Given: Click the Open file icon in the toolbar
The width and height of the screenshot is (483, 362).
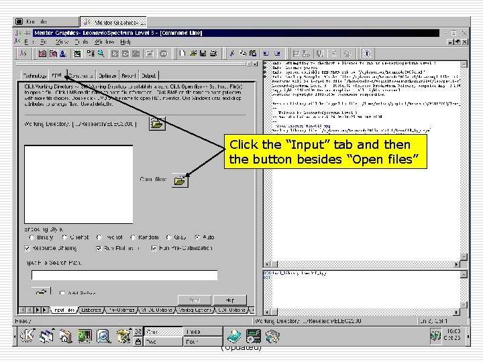Looking at the screenshot, I should 193,54.
